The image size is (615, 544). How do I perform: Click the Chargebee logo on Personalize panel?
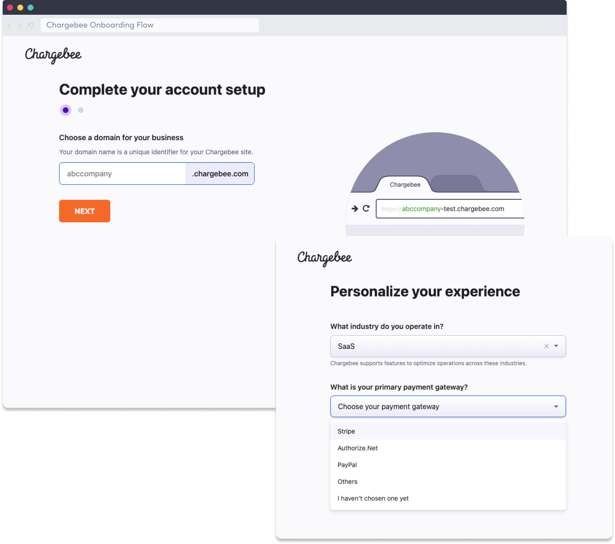[325, 258]
